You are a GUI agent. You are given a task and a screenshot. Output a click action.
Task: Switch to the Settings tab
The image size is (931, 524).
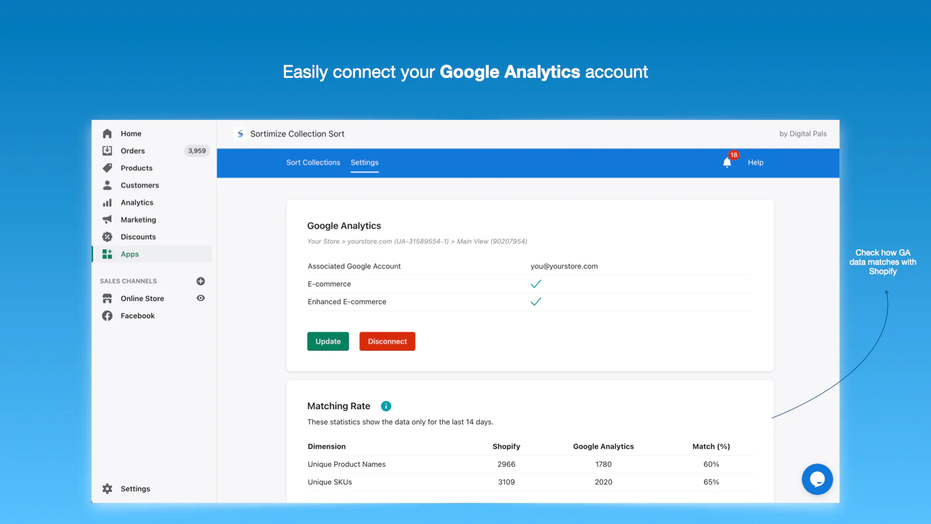pos(364,162)
